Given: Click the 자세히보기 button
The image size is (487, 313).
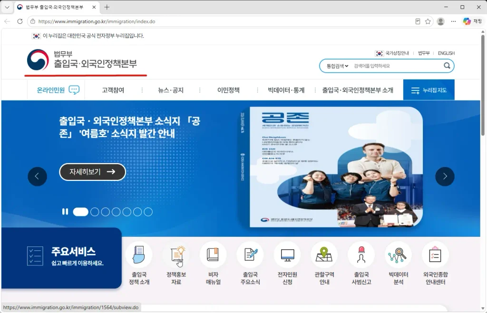Looking at the screenshot, I should point(92,172).
